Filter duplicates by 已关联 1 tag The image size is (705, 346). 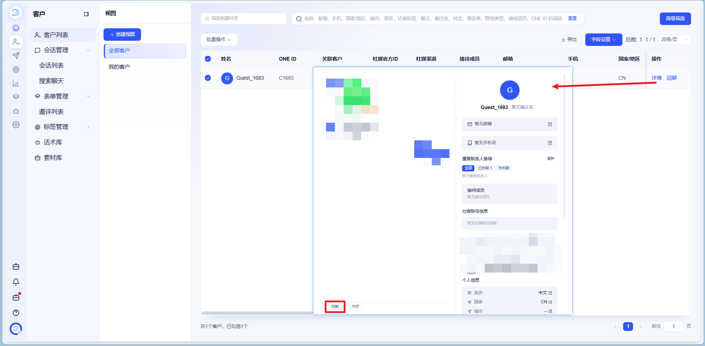[485, 168]
